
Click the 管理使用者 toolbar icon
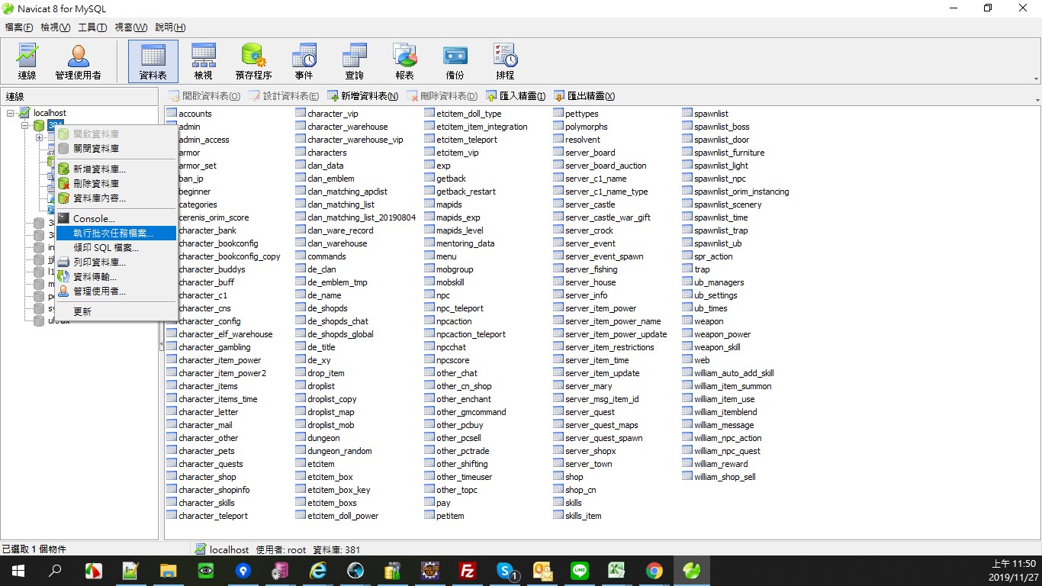[78, 62]
